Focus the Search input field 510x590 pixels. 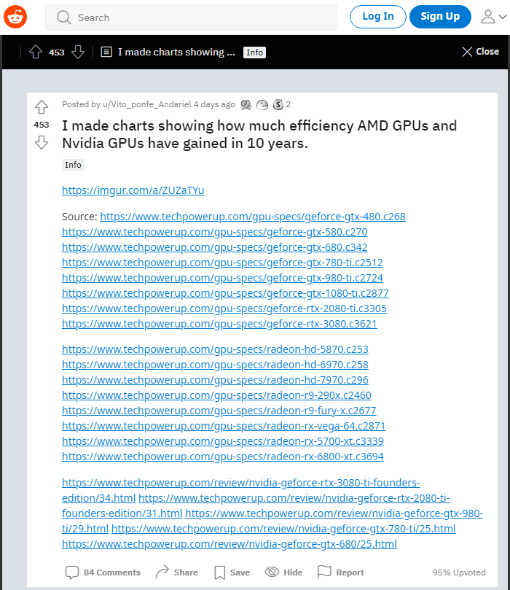coord(191,18)
